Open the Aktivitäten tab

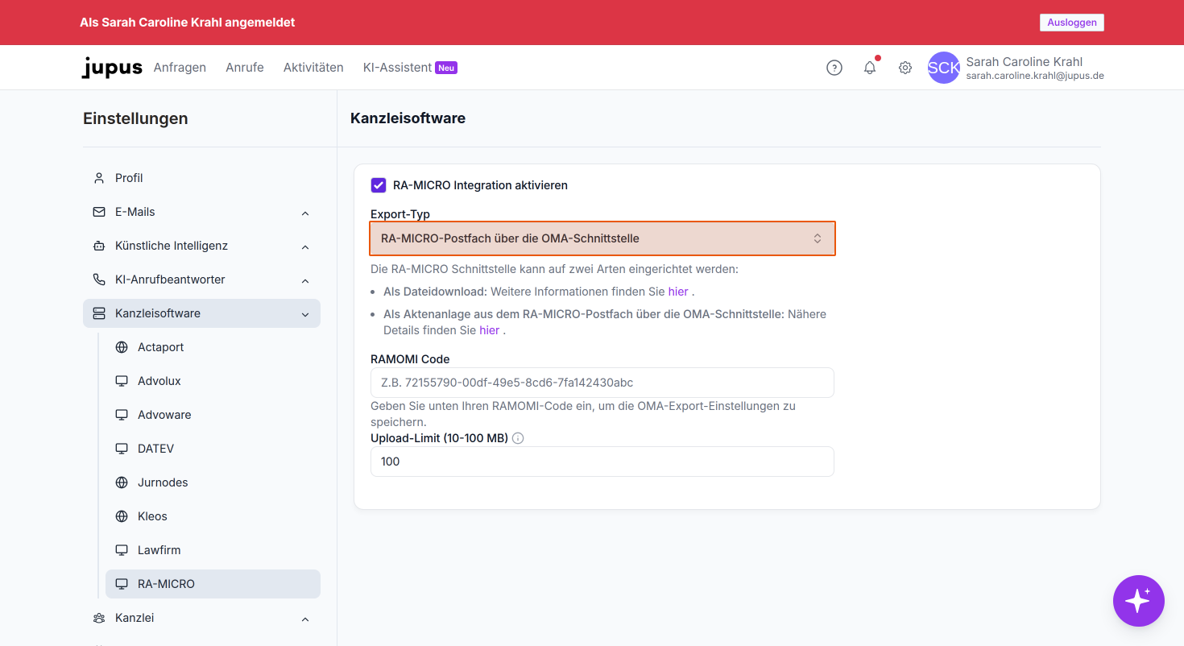pyautogui.click(x=313, y=68)
